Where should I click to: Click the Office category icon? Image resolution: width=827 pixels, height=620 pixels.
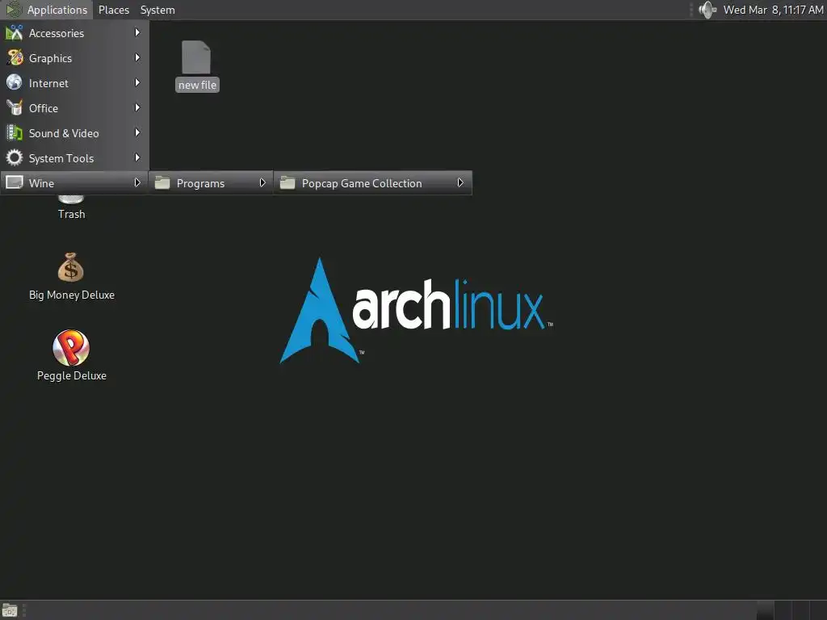pos(15,107)
